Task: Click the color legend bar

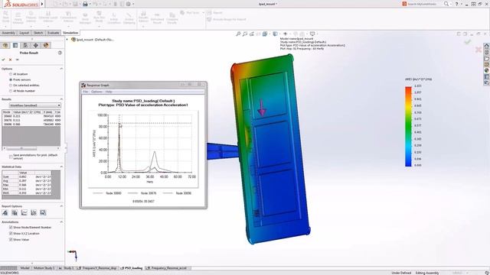Action: tap(408, 126)
